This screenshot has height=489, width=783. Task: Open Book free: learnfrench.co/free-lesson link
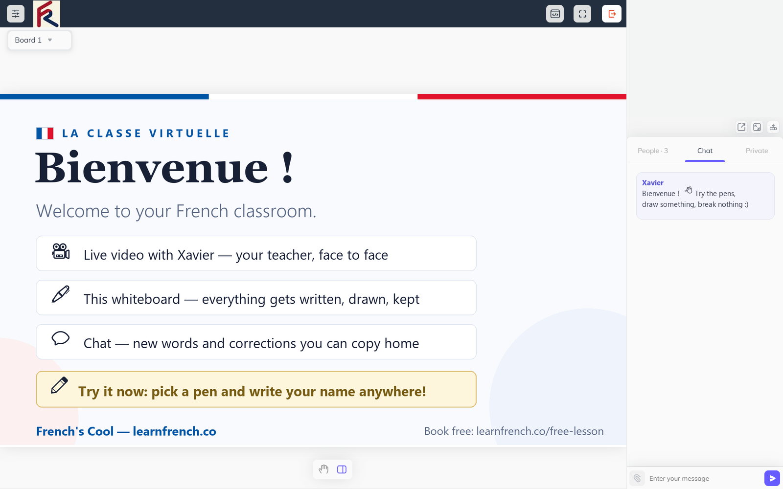click(x=514, y=431)
